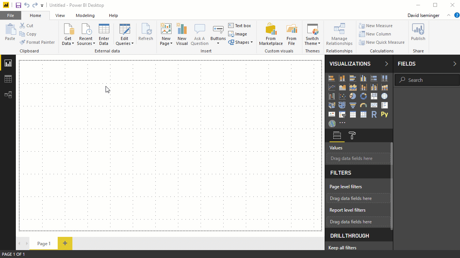Screen dimensions: 460x258
Task: Show the Fields well tab in Visualizations
Action: tap(337, 136)
